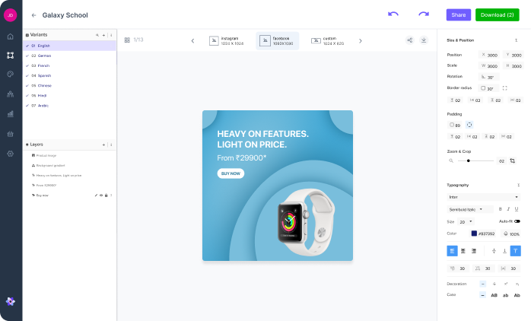The image size is (531, 321).
Task: Set case to lowercase ab
Action: point(506,295)
